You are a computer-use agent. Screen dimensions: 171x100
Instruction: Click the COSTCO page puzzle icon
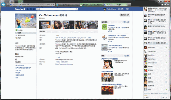(104, 38)
